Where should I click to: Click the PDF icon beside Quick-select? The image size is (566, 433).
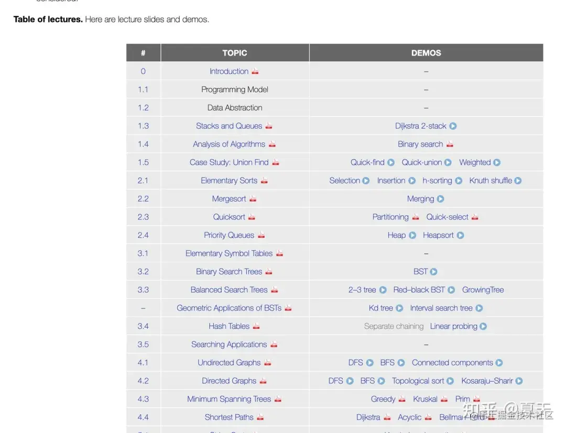475,217
